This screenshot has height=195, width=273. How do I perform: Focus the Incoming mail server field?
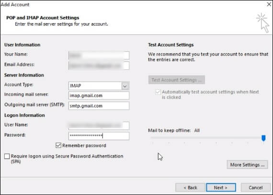[99, 96]
